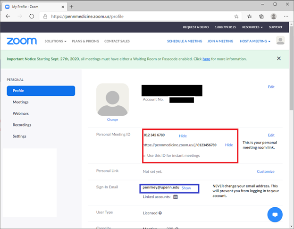Click the 'Licensed' user type value
294x229 pixels.
click(150, 213)
